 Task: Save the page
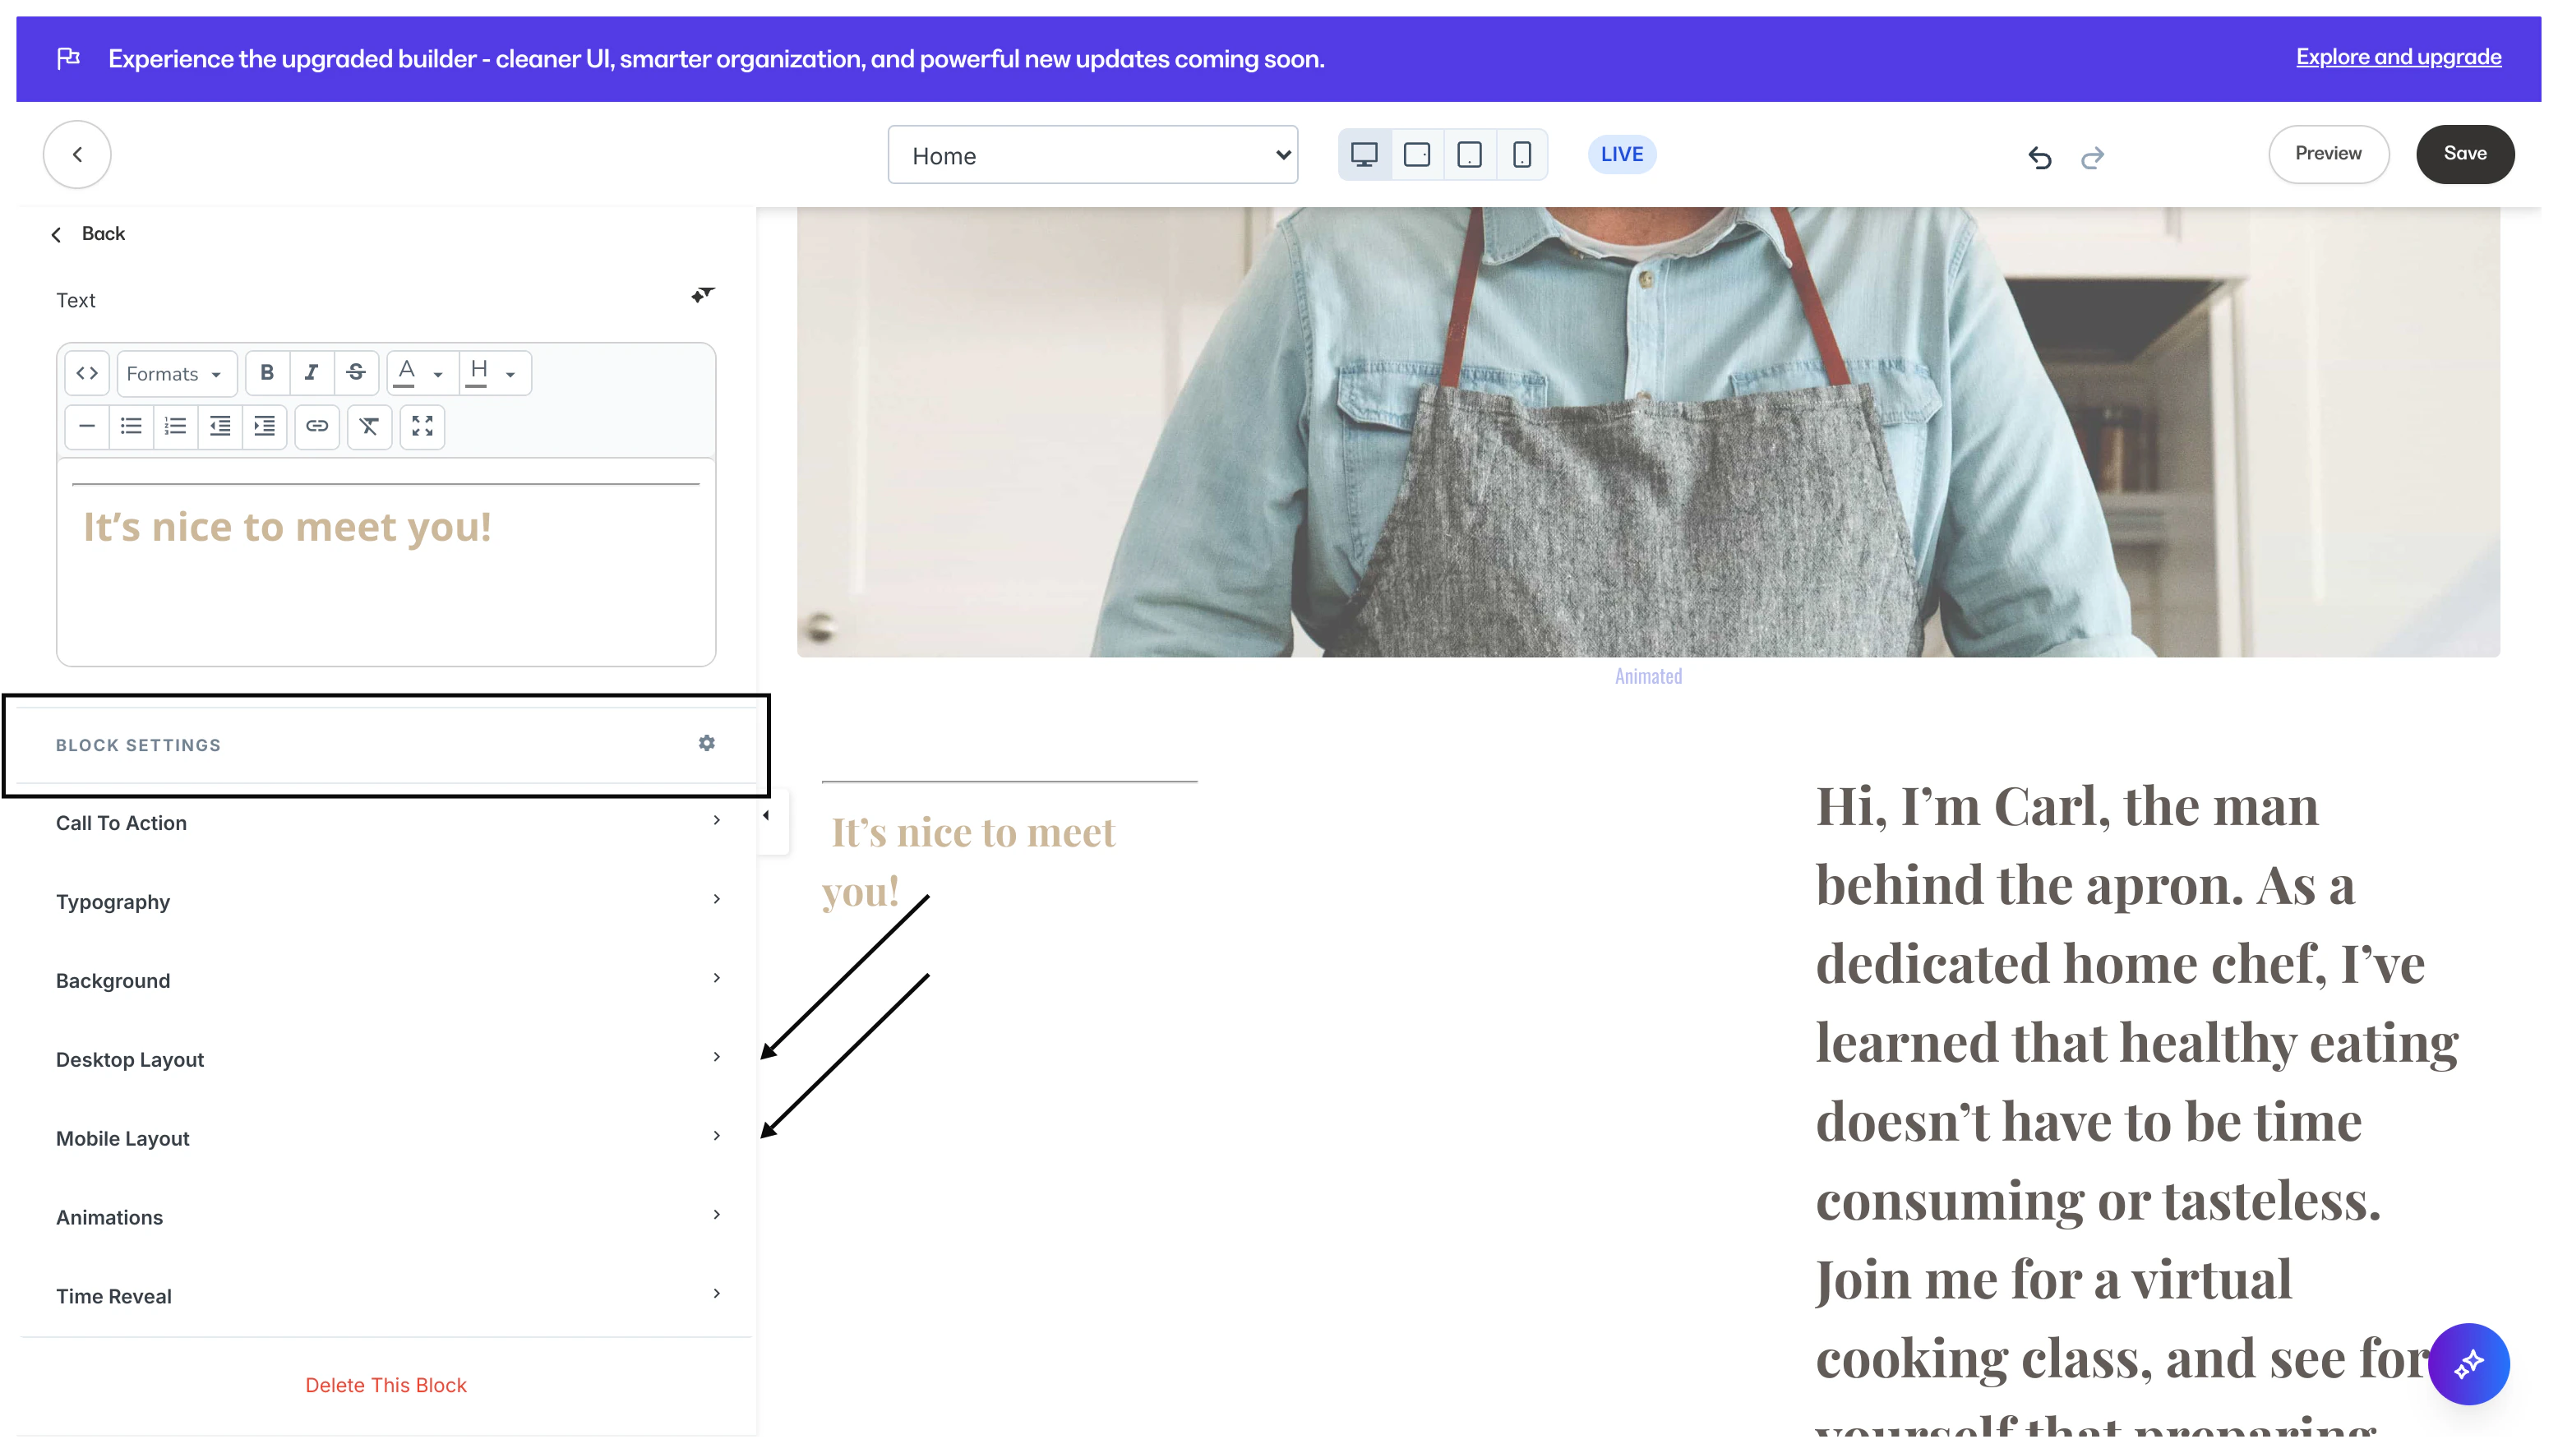click(2465, 154)
